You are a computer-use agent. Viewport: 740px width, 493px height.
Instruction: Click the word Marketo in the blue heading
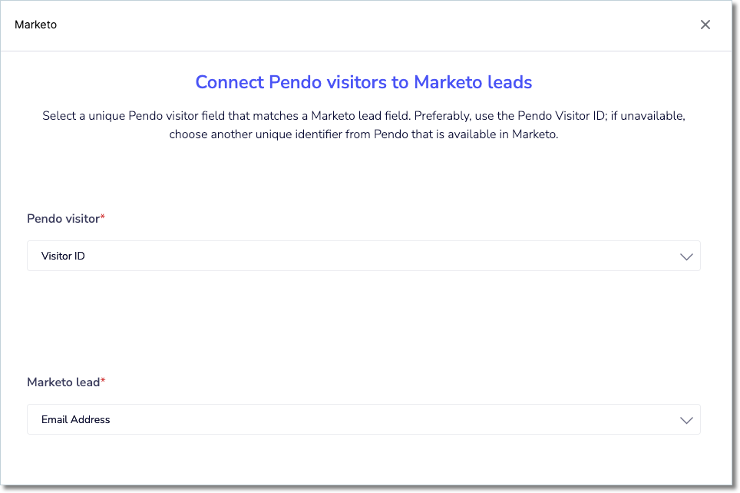click(x=448, y=82)
